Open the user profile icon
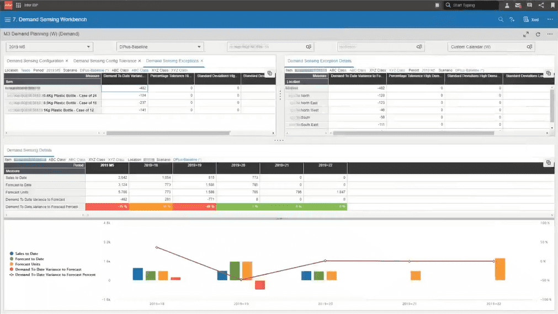558x314 pixels. 507,5
